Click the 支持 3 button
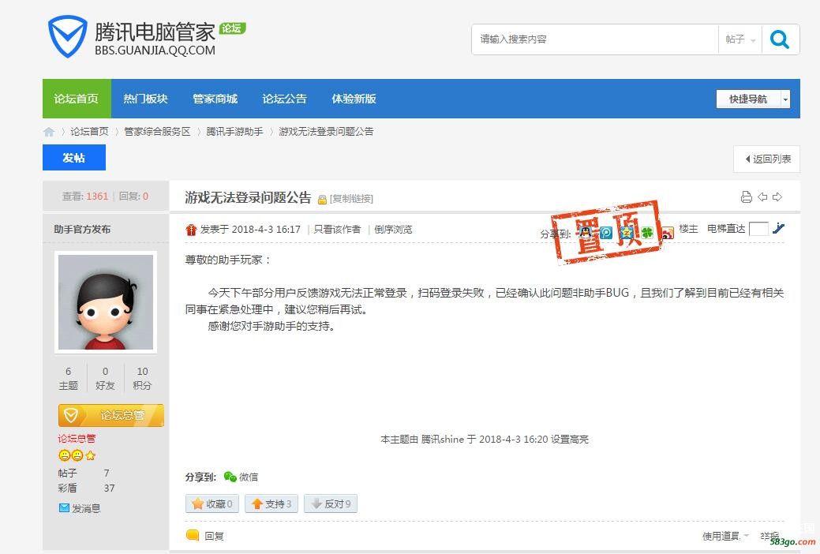The width and height of the screenshot is (820, 554). (x=271, y=503)
